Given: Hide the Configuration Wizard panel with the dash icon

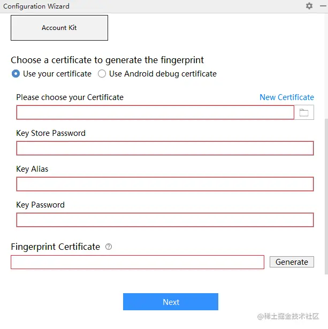Looking at the screenshot, I should tap(323, 6).
